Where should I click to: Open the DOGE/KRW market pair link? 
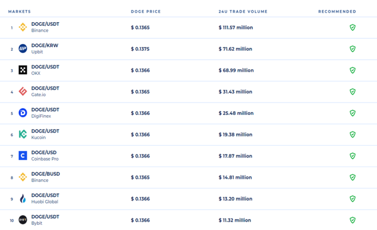pos(45,46)
